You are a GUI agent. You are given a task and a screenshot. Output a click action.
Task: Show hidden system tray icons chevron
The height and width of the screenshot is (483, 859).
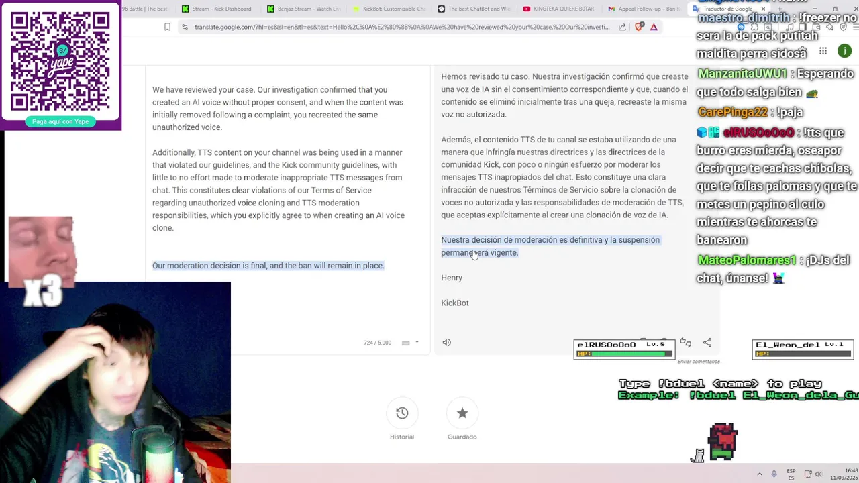(760, 474)
